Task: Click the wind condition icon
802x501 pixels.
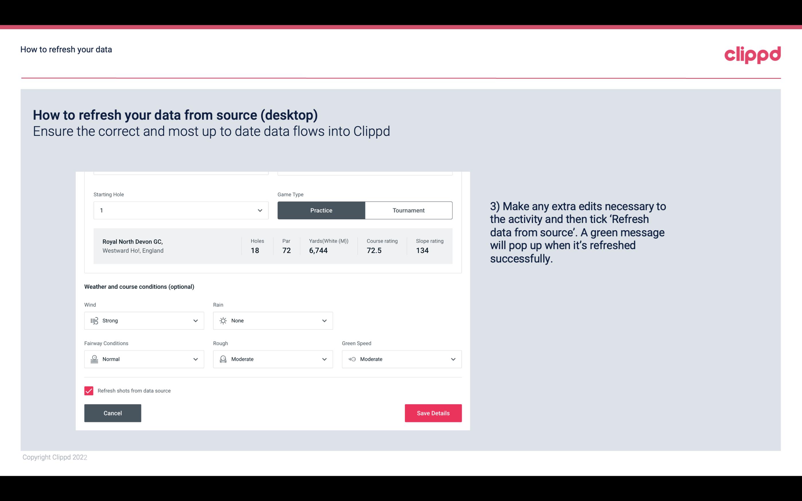Action: [x=94, y=320]
